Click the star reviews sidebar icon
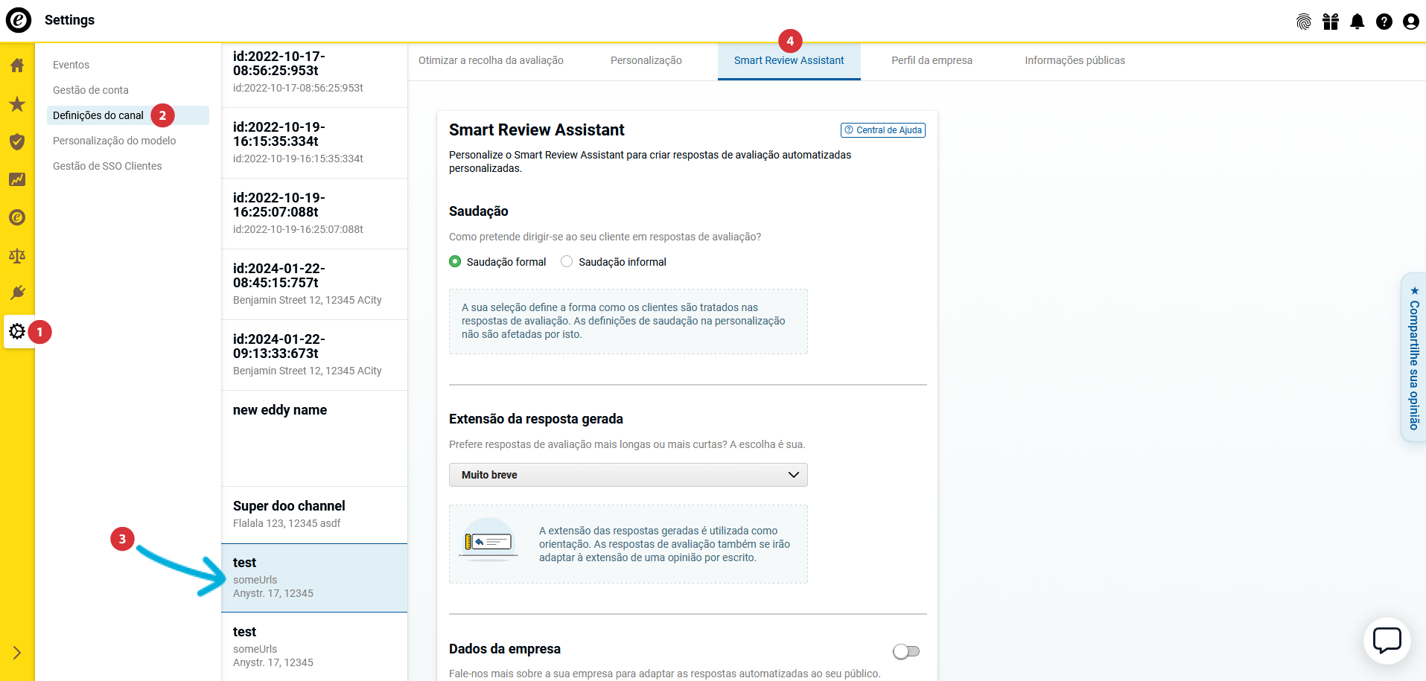Screen dimensions: 1426x681 [17, 104]
